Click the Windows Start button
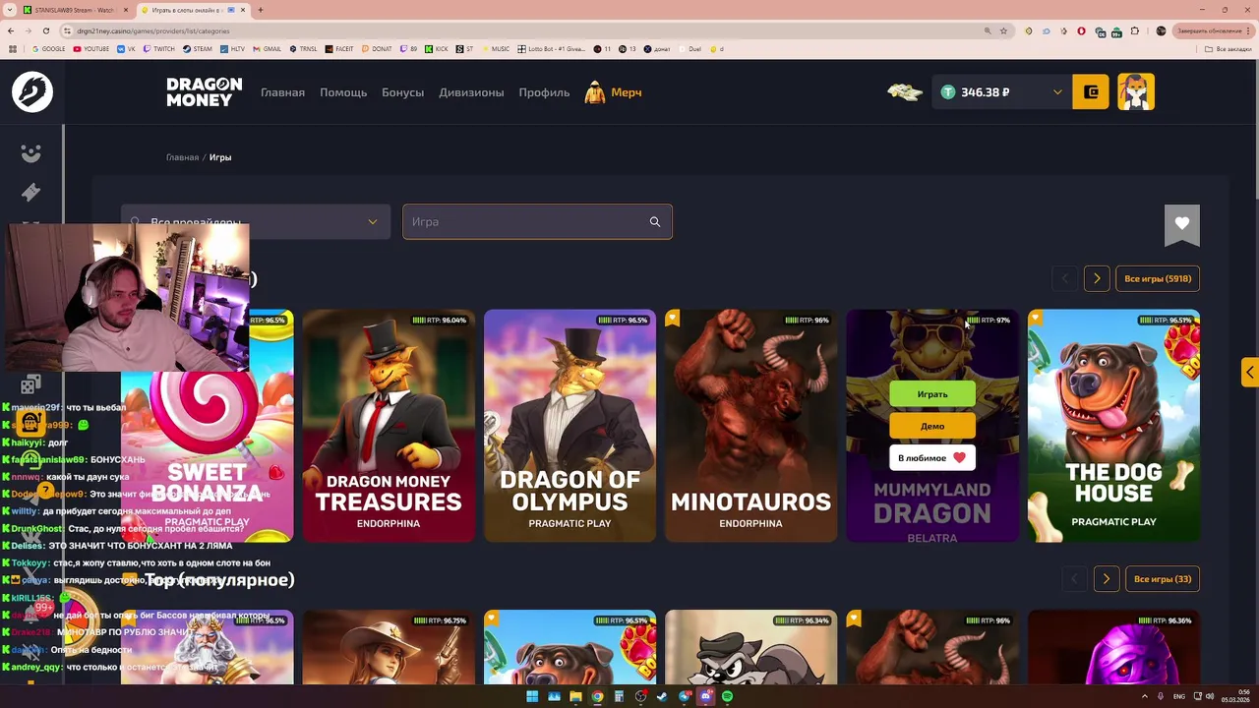Image resolution: width=1259 pixels, height=708 pixels. click(532, 696)
